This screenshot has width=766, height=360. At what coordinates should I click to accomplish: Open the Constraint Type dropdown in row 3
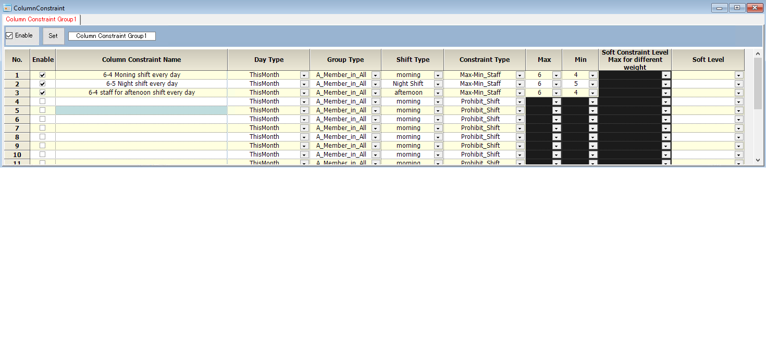coord(520,93)
